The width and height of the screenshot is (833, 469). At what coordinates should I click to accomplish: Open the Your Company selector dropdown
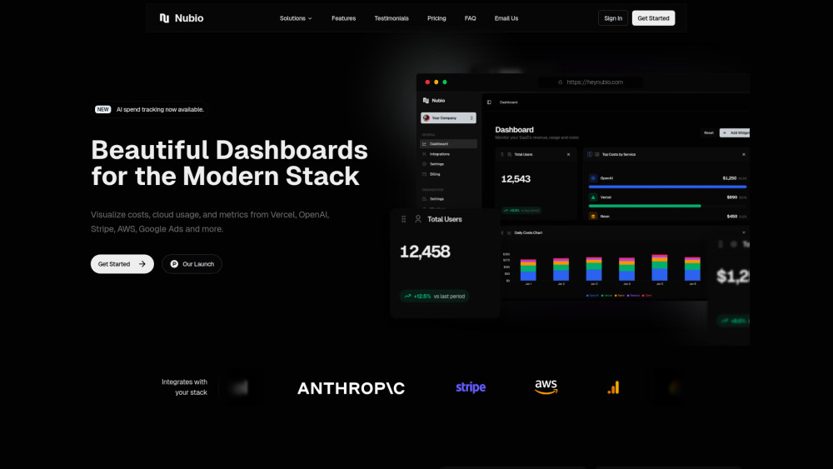(x=448, y=118)
